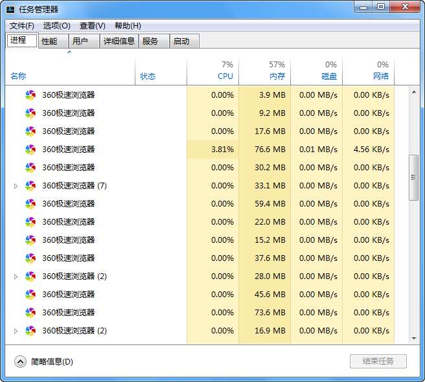Image resolution: width=425 pixels, height=382 pixels.
Task: Click browser icon in the 30.2 MB row
Action: click(x=30, y=168)
